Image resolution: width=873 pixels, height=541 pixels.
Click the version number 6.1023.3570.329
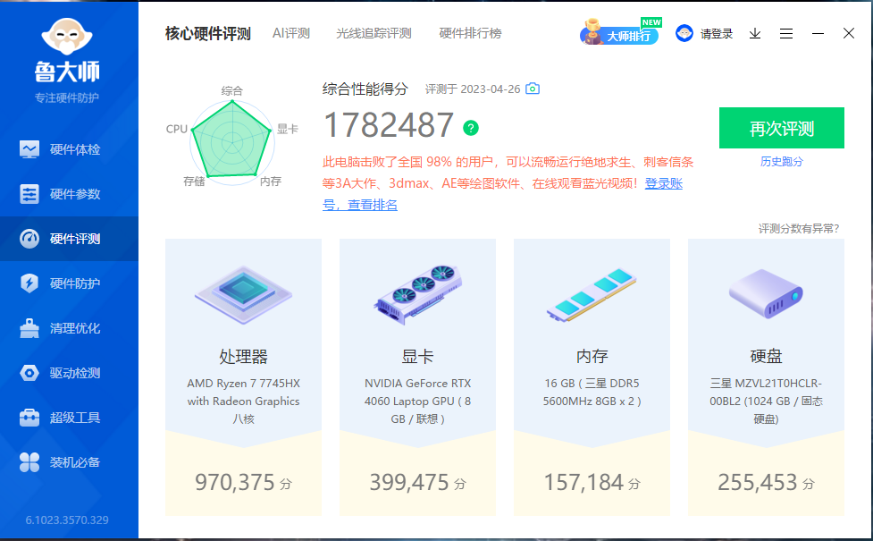[67, 520]
